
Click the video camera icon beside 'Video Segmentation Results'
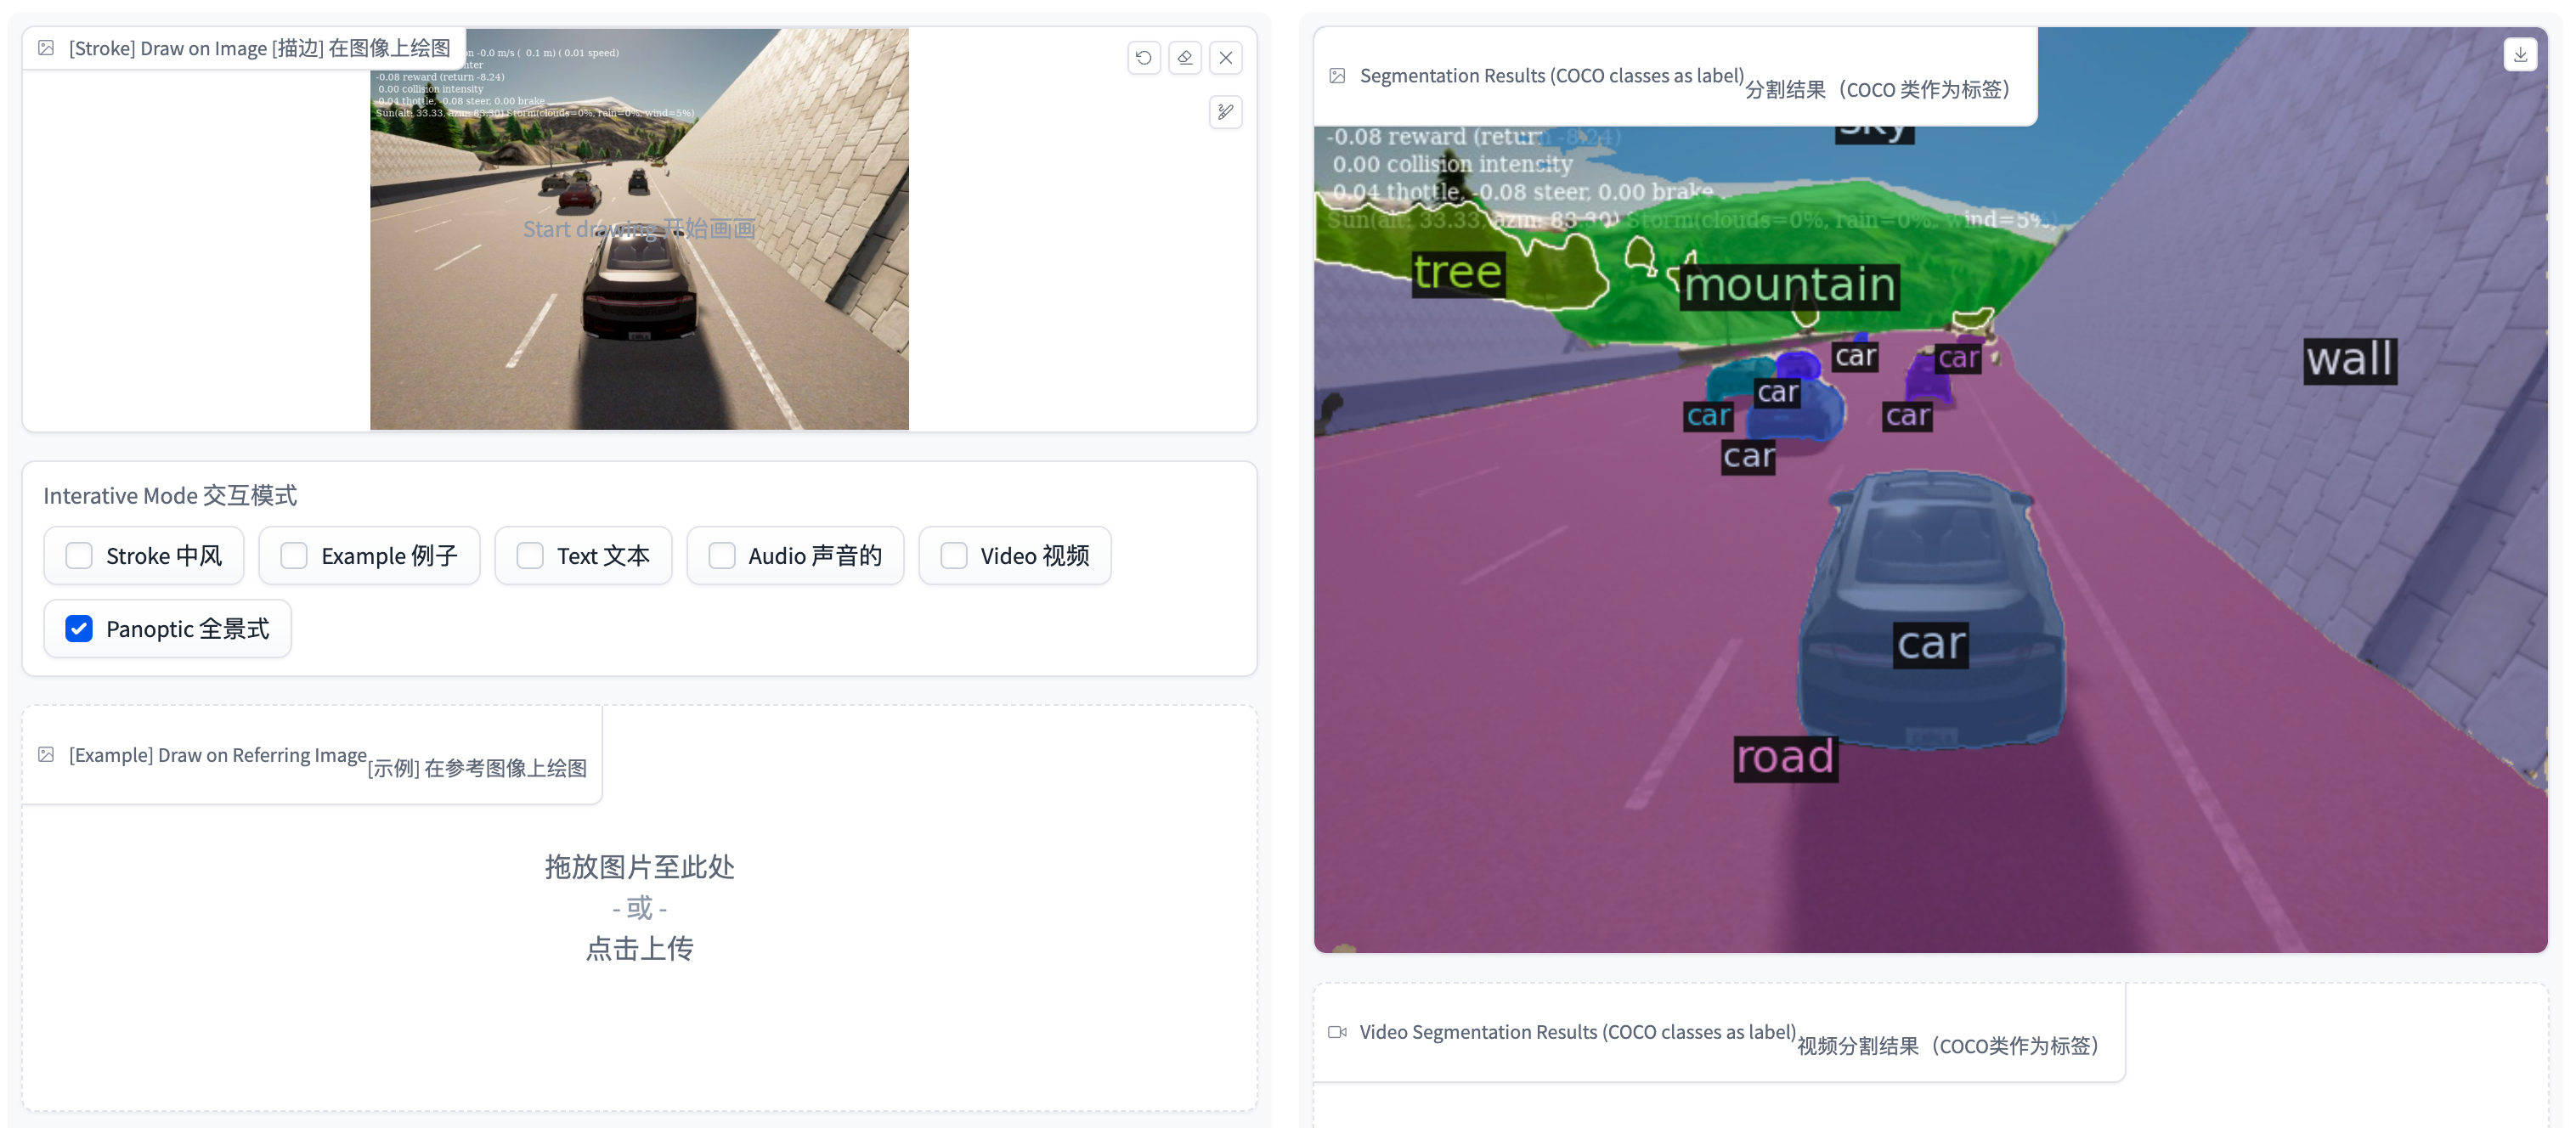(1337, 1032)
